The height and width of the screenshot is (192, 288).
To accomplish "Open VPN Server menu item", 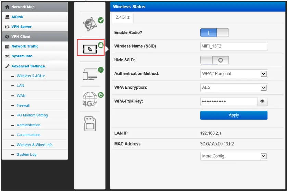I will (35, 27).
